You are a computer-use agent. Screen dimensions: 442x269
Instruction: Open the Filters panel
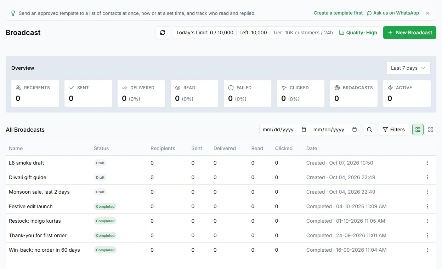393,130
